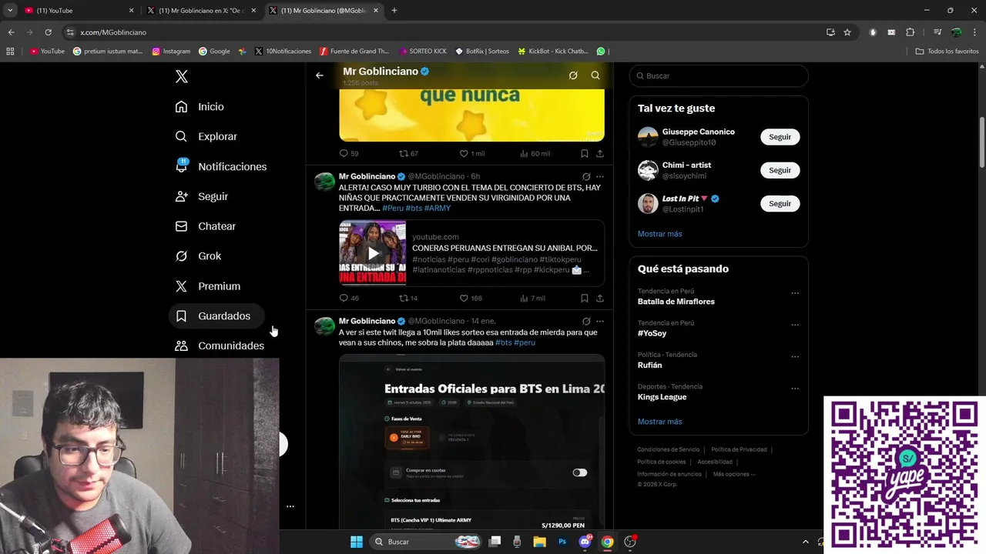This screenshot has height=554, width=986.
Task: Click the back arrow beside Mr Goblinciano
Action: (x=320, y=75)
